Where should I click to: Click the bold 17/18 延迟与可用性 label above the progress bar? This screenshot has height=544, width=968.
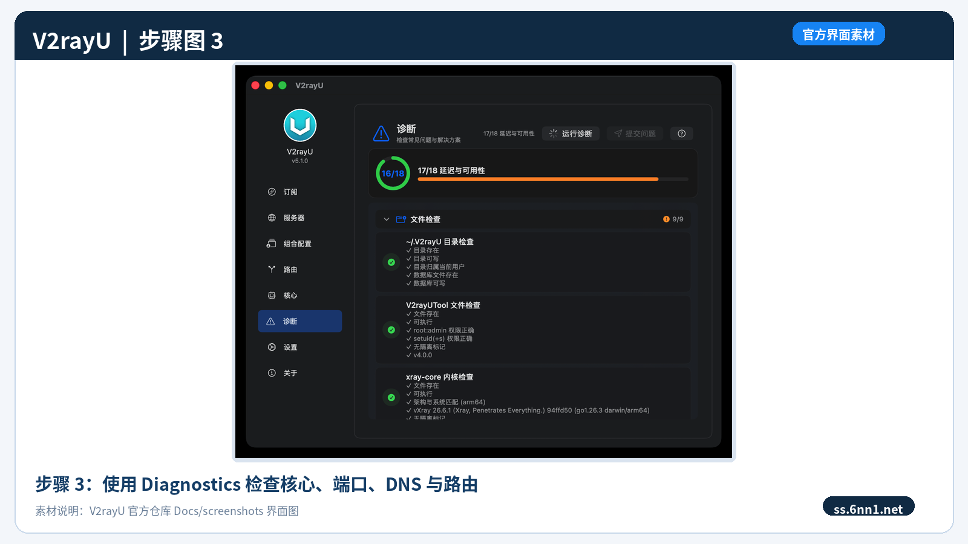[x=451, y=170]
